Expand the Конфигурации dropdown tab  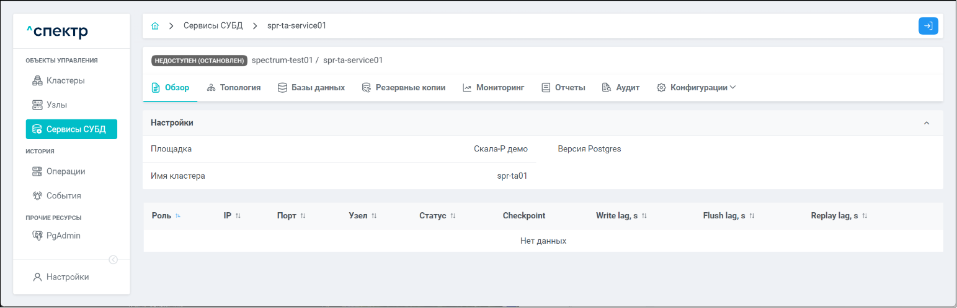pos(697,88)
